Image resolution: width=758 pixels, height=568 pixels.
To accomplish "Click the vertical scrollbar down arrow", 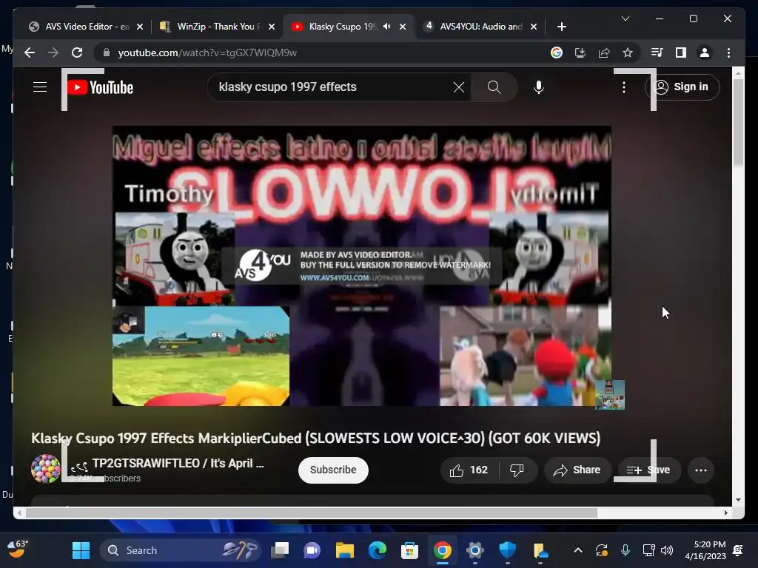I will (738, 500).
